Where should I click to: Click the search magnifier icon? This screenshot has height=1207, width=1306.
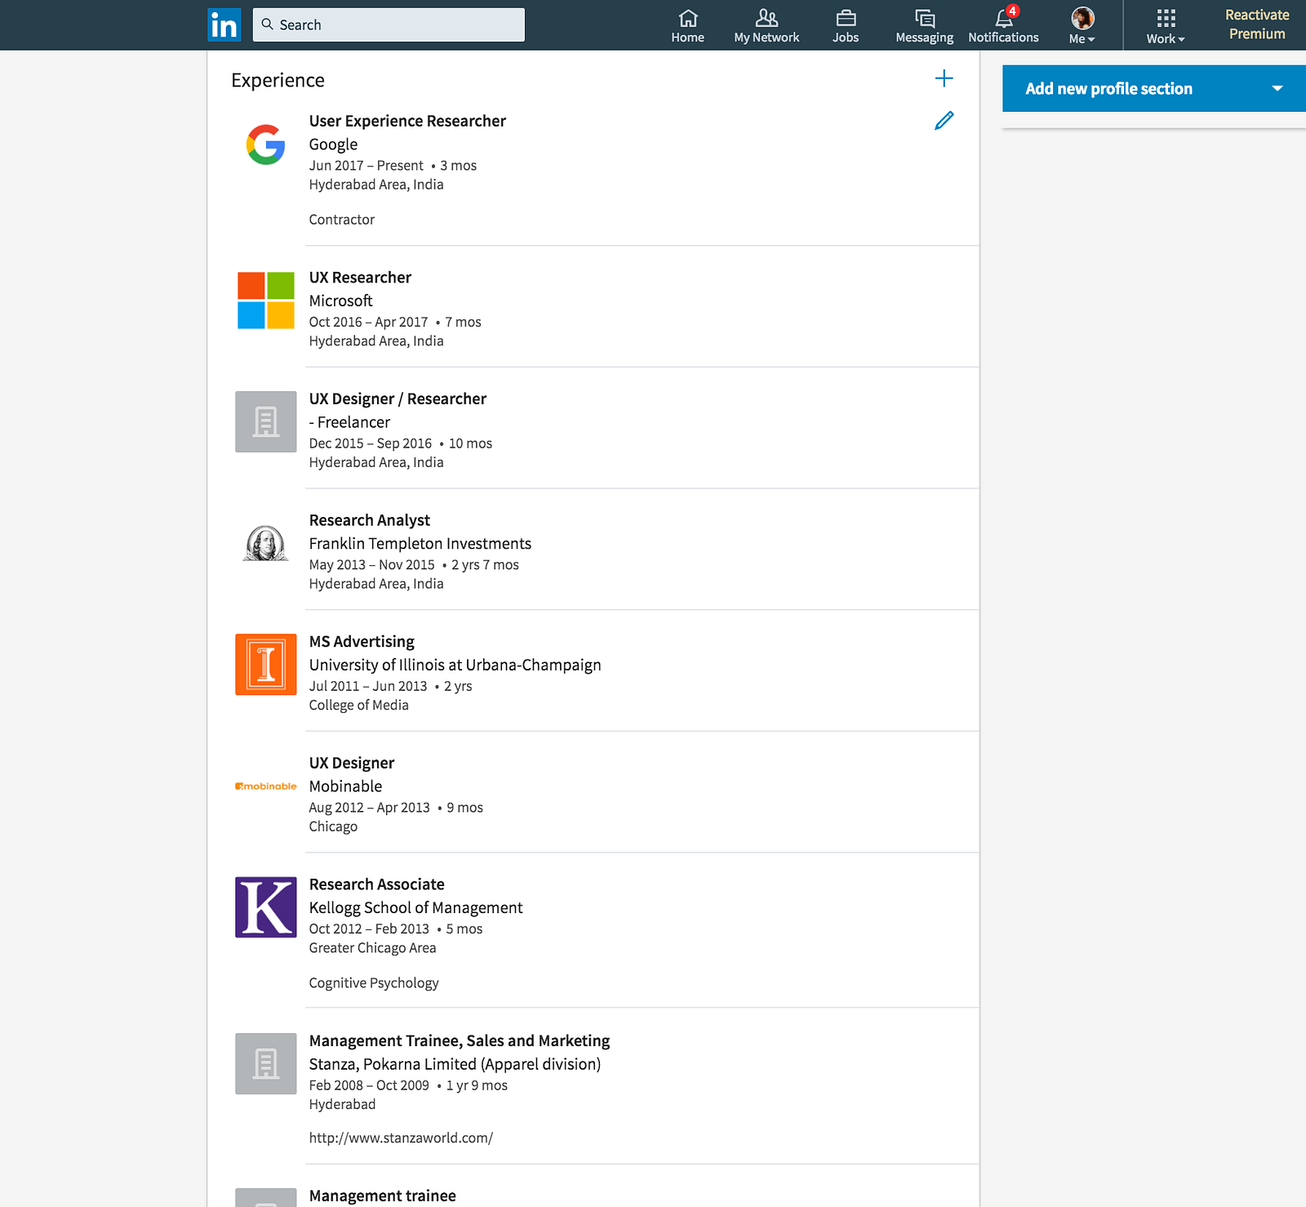tap(267, 24)
